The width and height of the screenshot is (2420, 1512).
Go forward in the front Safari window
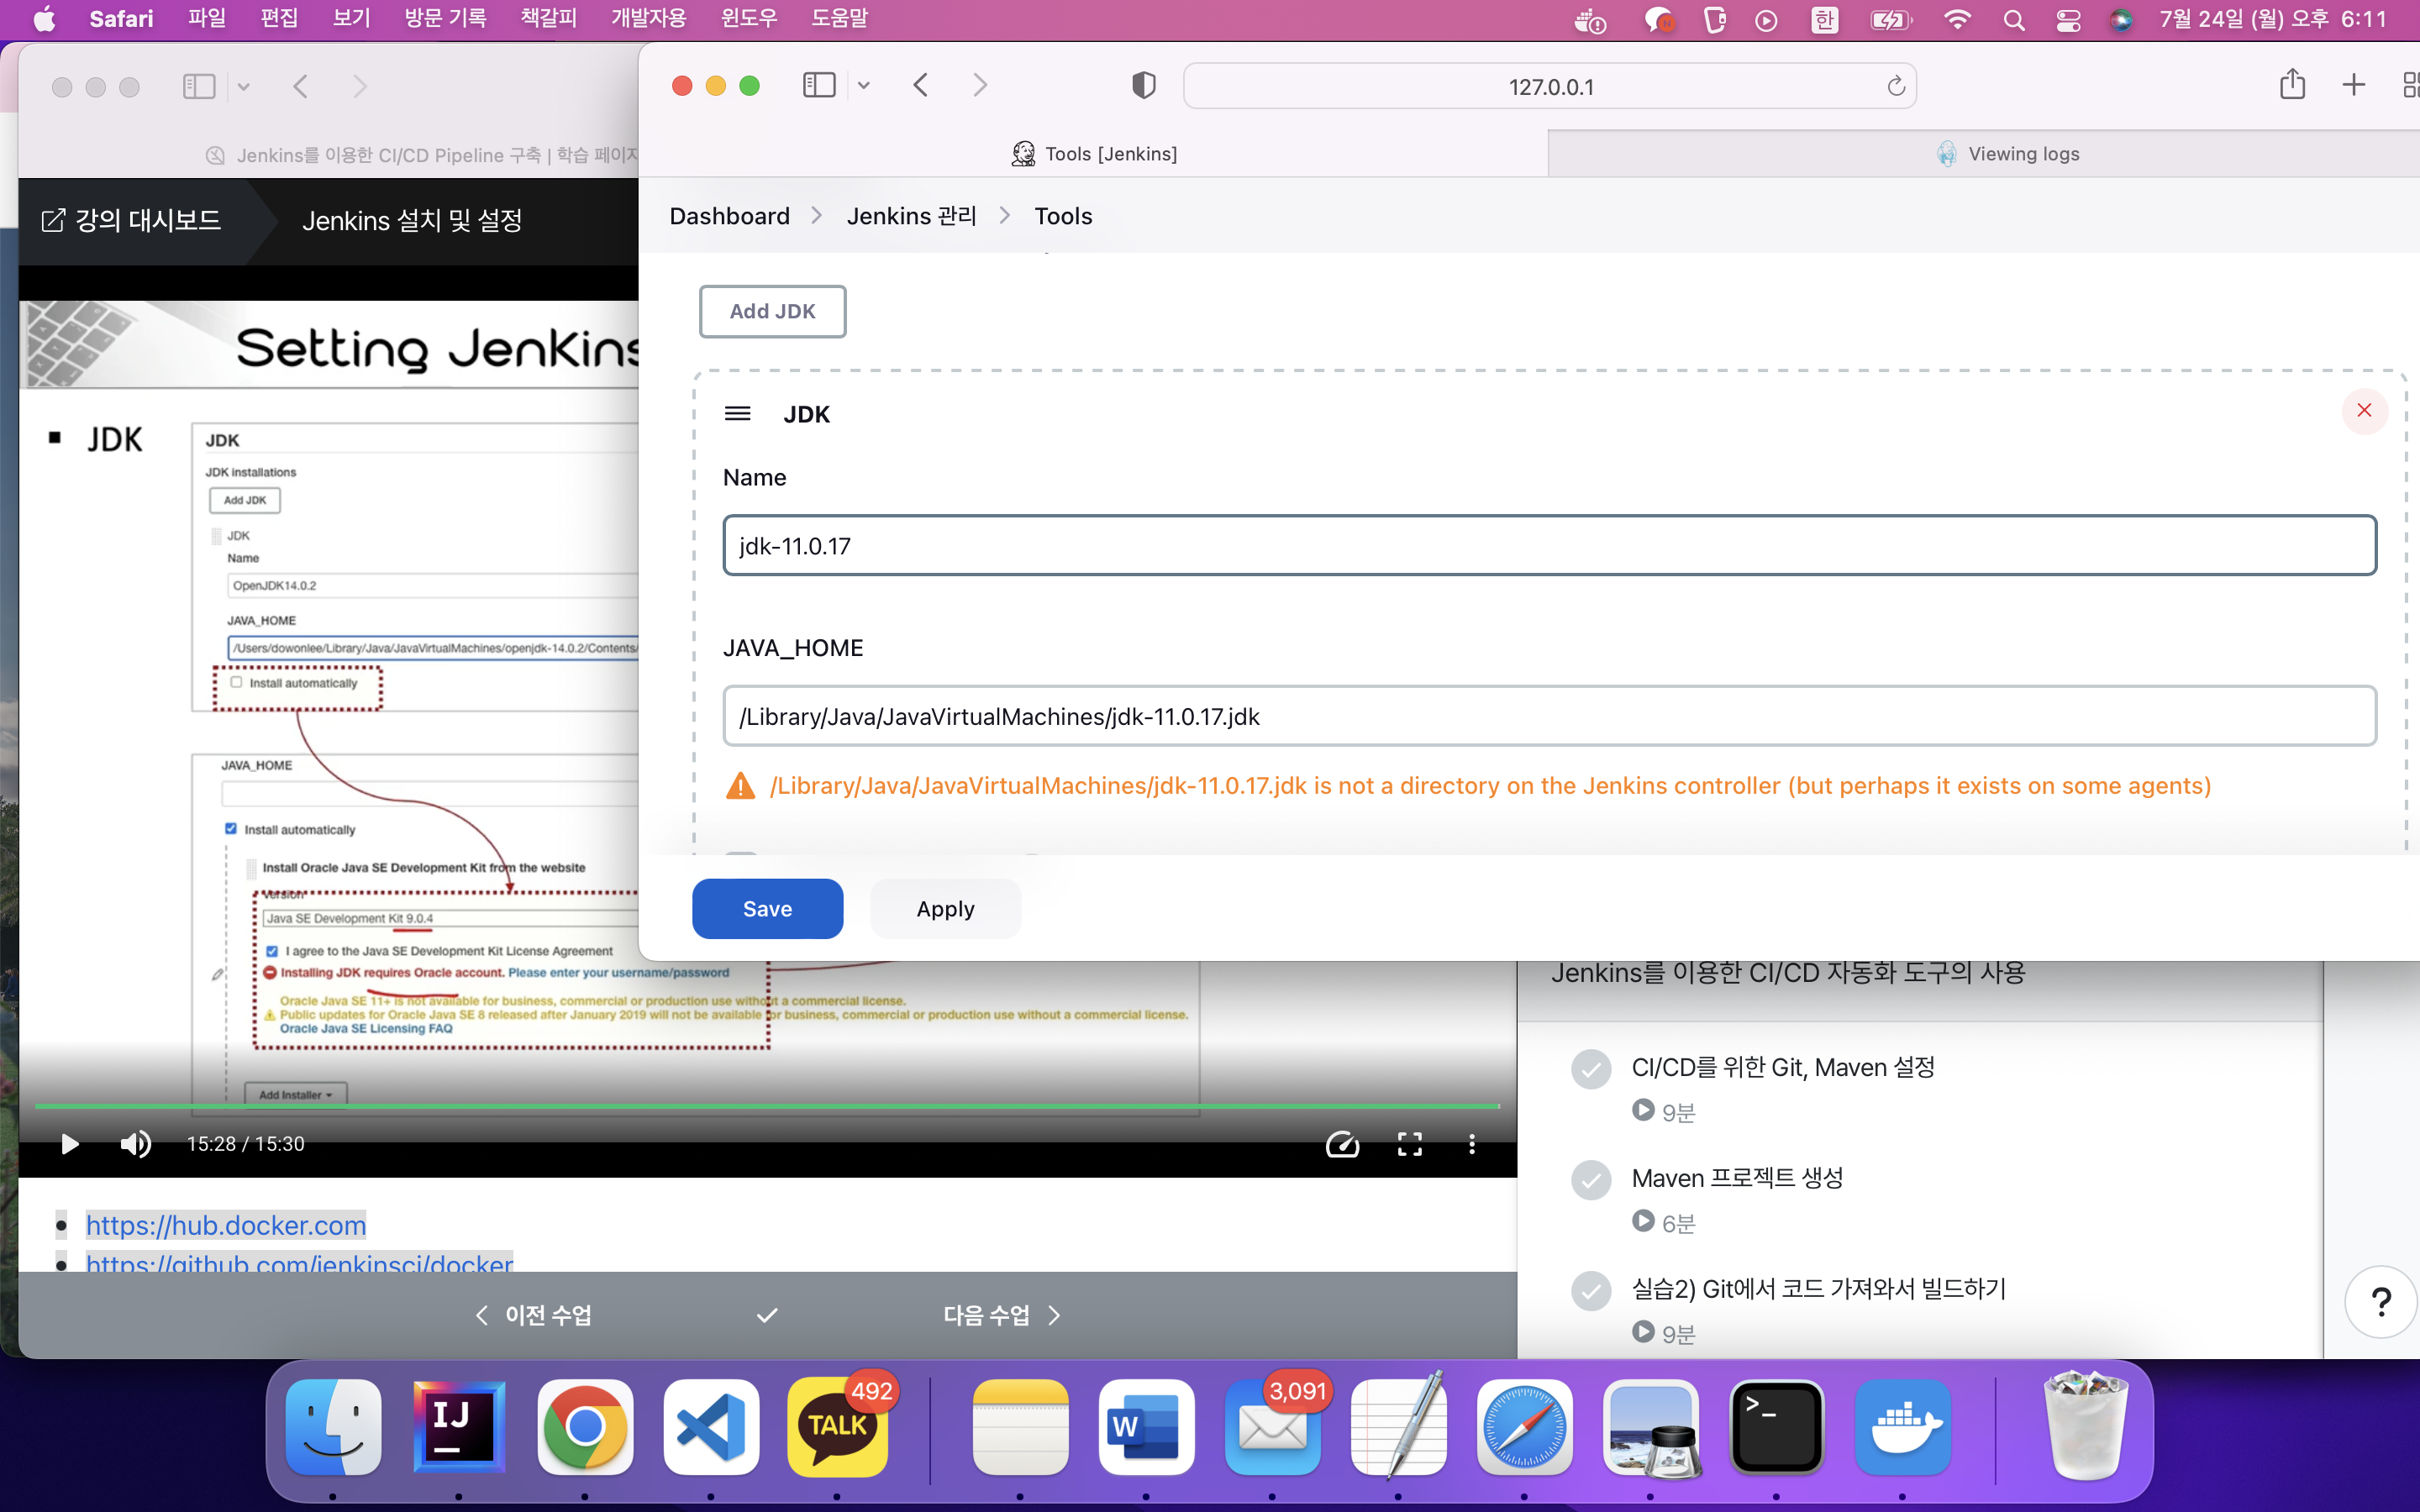pos(980,86)
